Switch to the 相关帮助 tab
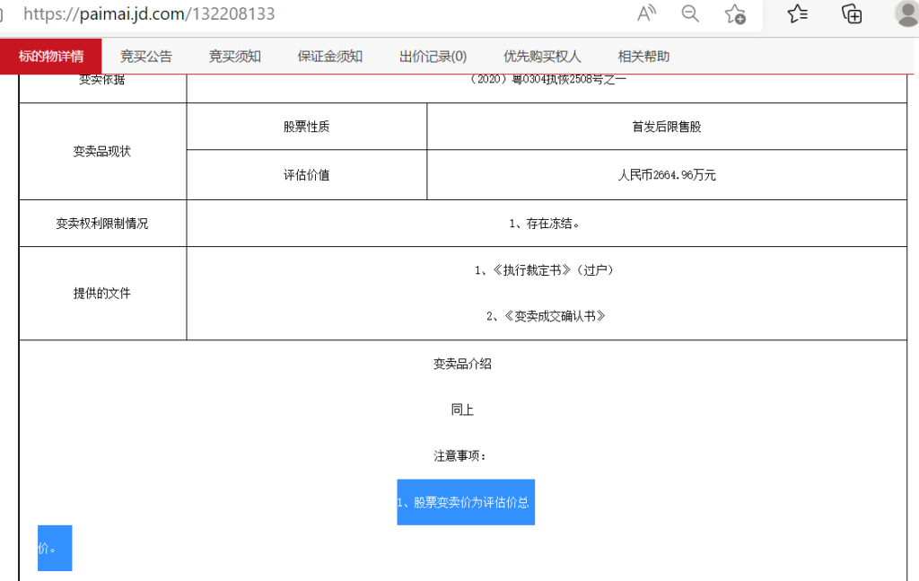 coord(643,57)
